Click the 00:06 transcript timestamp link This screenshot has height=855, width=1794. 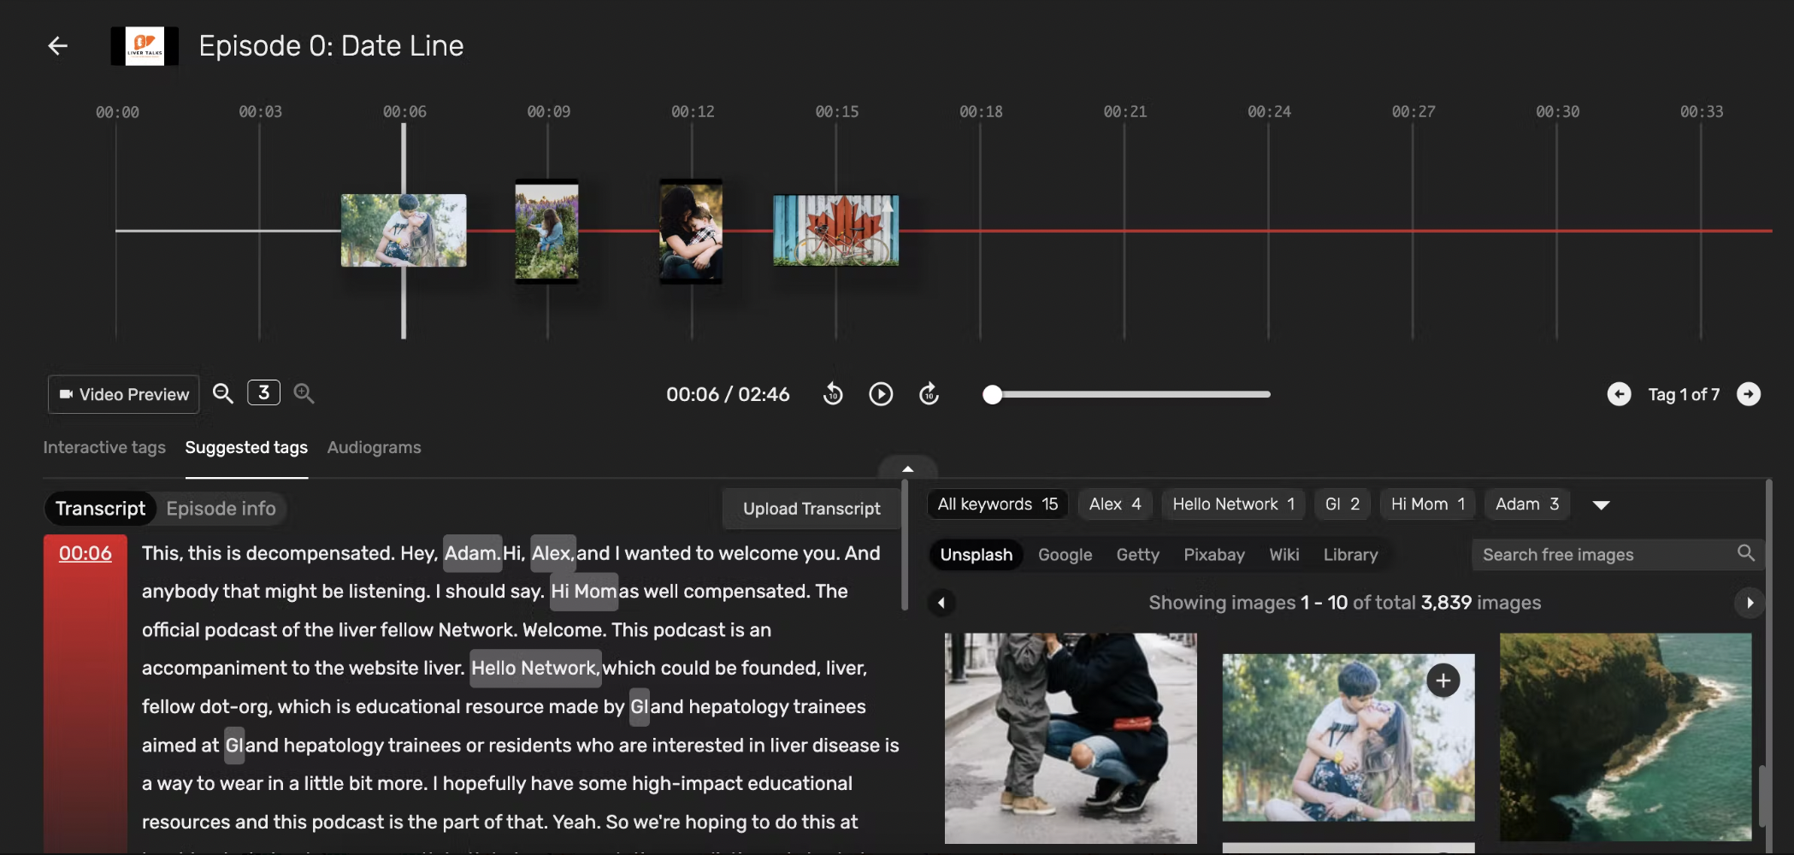click(85, 553)
